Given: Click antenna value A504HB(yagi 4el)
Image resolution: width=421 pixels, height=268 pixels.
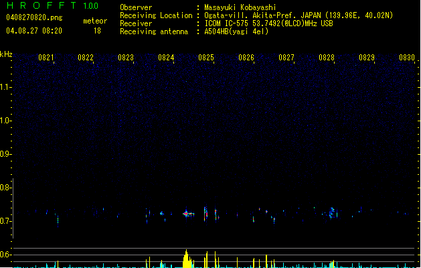Looking at the screenshot, I should [x=236, y=31].
